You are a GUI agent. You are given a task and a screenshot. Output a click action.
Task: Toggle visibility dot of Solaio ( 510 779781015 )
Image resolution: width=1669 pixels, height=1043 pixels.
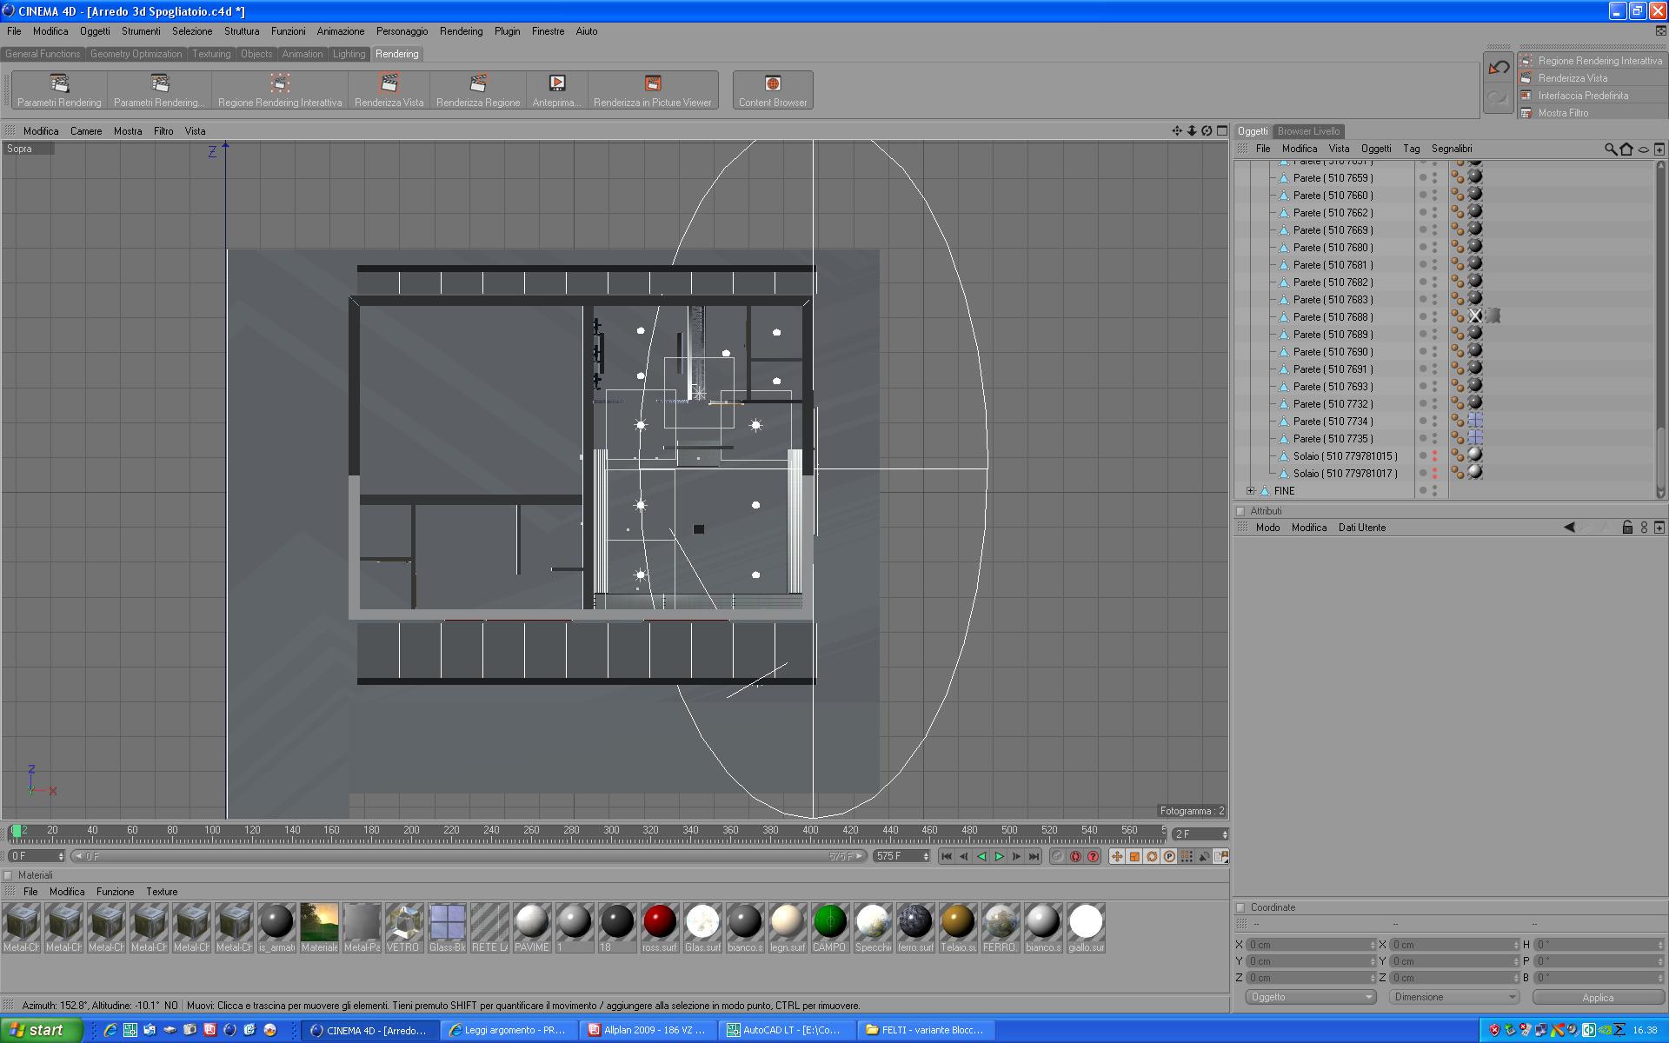(1434, 455)
